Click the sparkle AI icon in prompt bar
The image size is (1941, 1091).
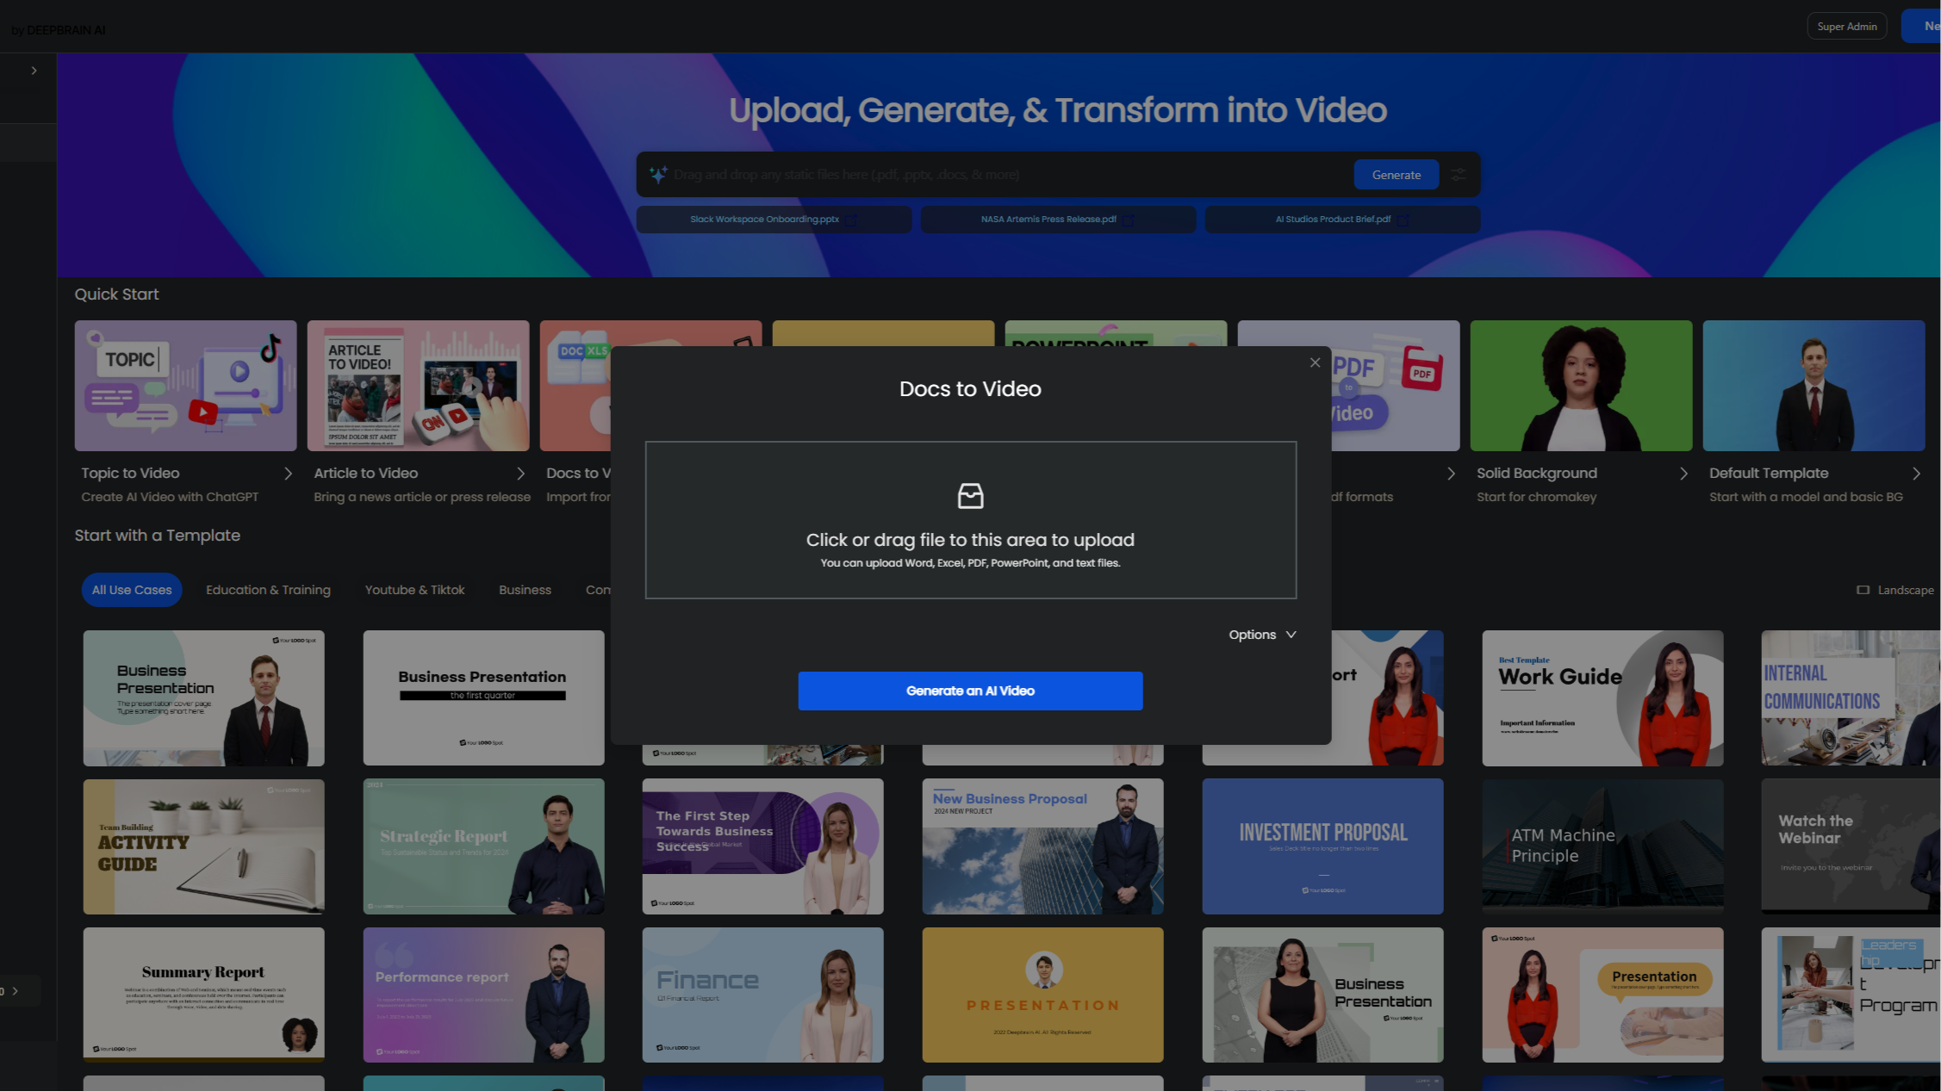coord(658,175)
